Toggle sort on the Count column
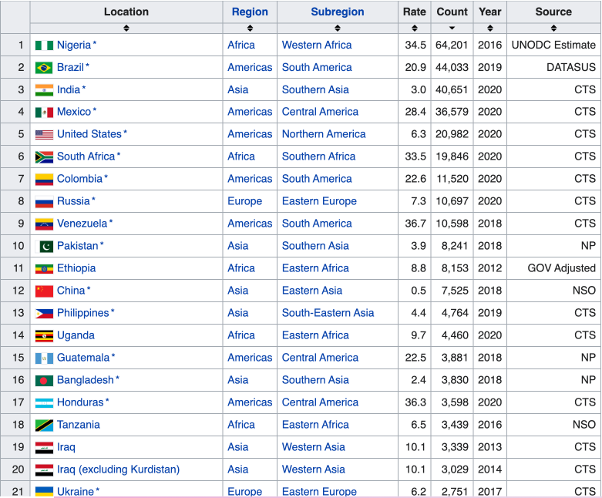The image size is (602, 498). pyautogui.click(x=452, y=29)
